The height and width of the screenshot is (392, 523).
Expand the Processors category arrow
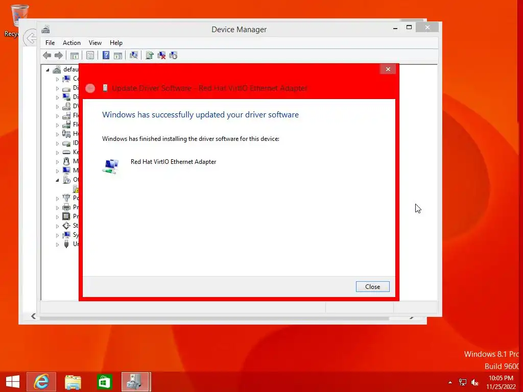57,217
